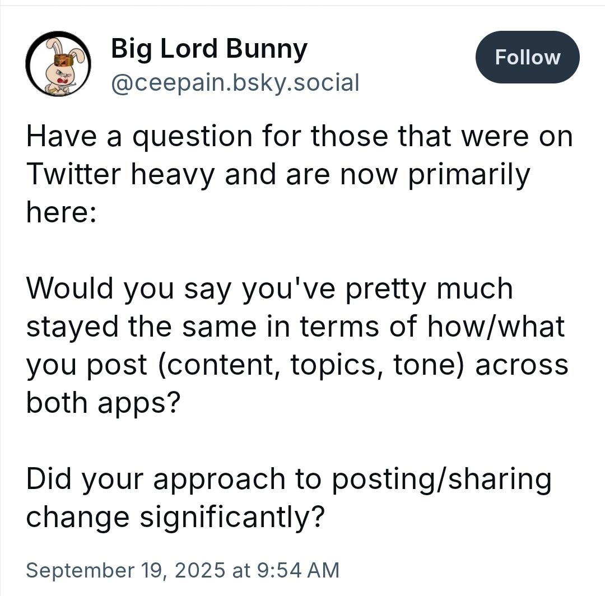Click the word "Twitter" in the post
The image size is (605, 596).
tap(73, 174)
